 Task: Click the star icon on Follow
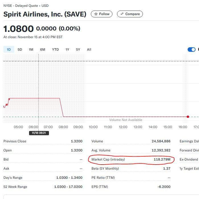96,14
